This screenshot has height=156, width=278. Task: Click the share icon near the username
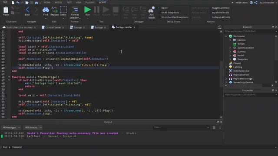tap(256, 3)
